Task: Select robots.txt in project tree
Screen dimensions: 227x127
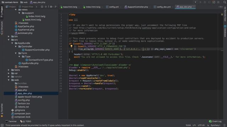Action: coord(23,107)
